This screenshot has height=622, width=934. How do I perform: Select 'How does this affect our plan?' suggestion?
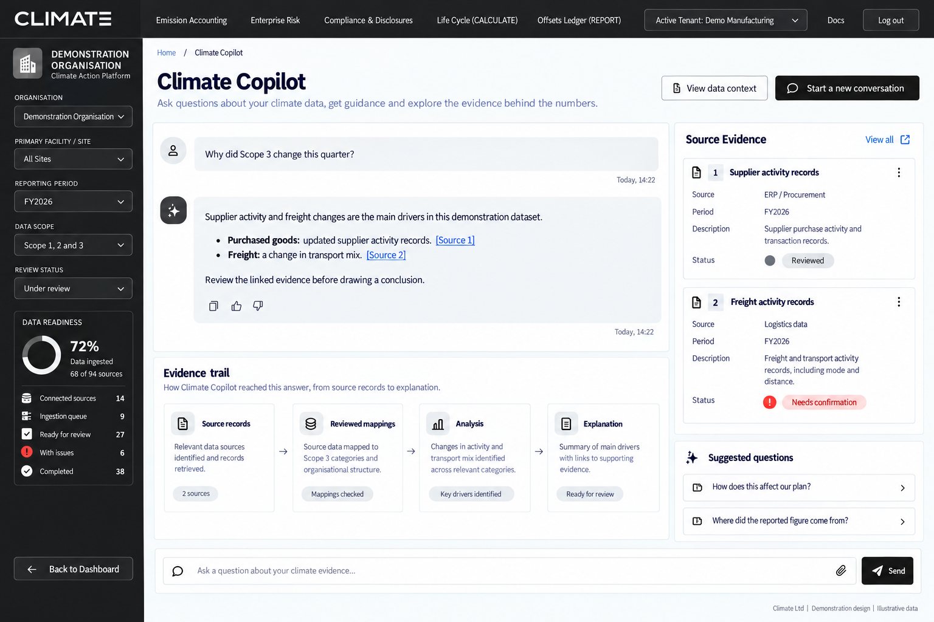click(799, 487)
